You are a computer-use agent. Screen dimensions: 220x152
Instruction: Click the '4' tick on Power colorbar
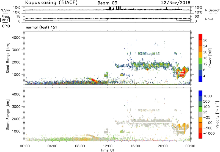pyautogui.click(x=204, y=76)
